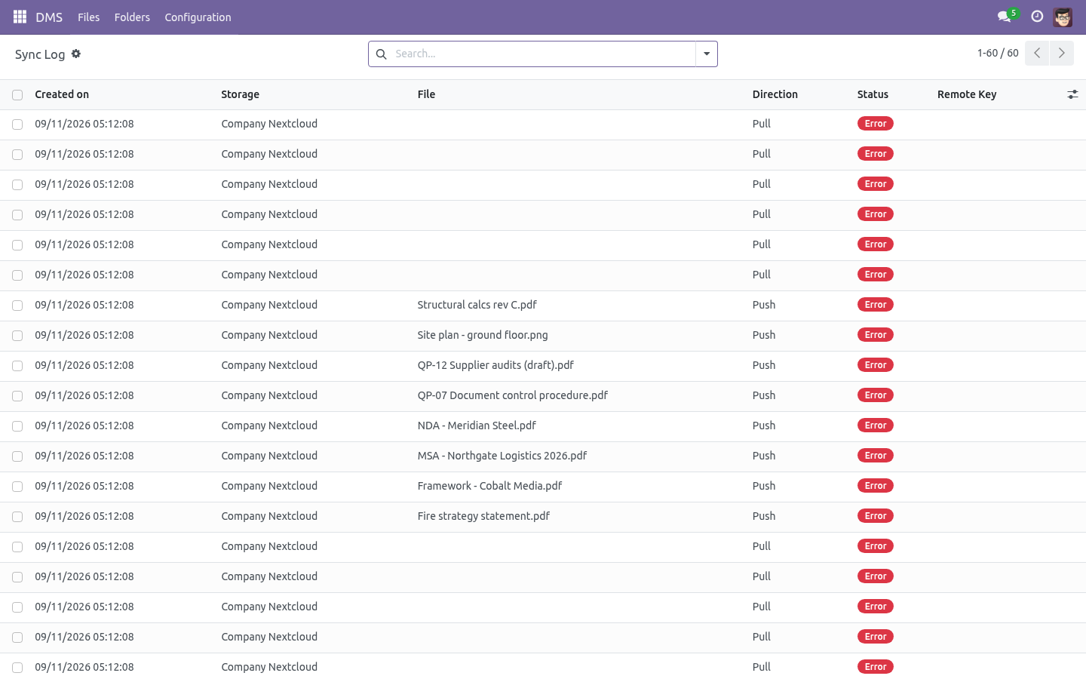The width and height of the screenshot is (1086, 679).
Task: Sort by the Storage column header
Action: pos(240,94)
